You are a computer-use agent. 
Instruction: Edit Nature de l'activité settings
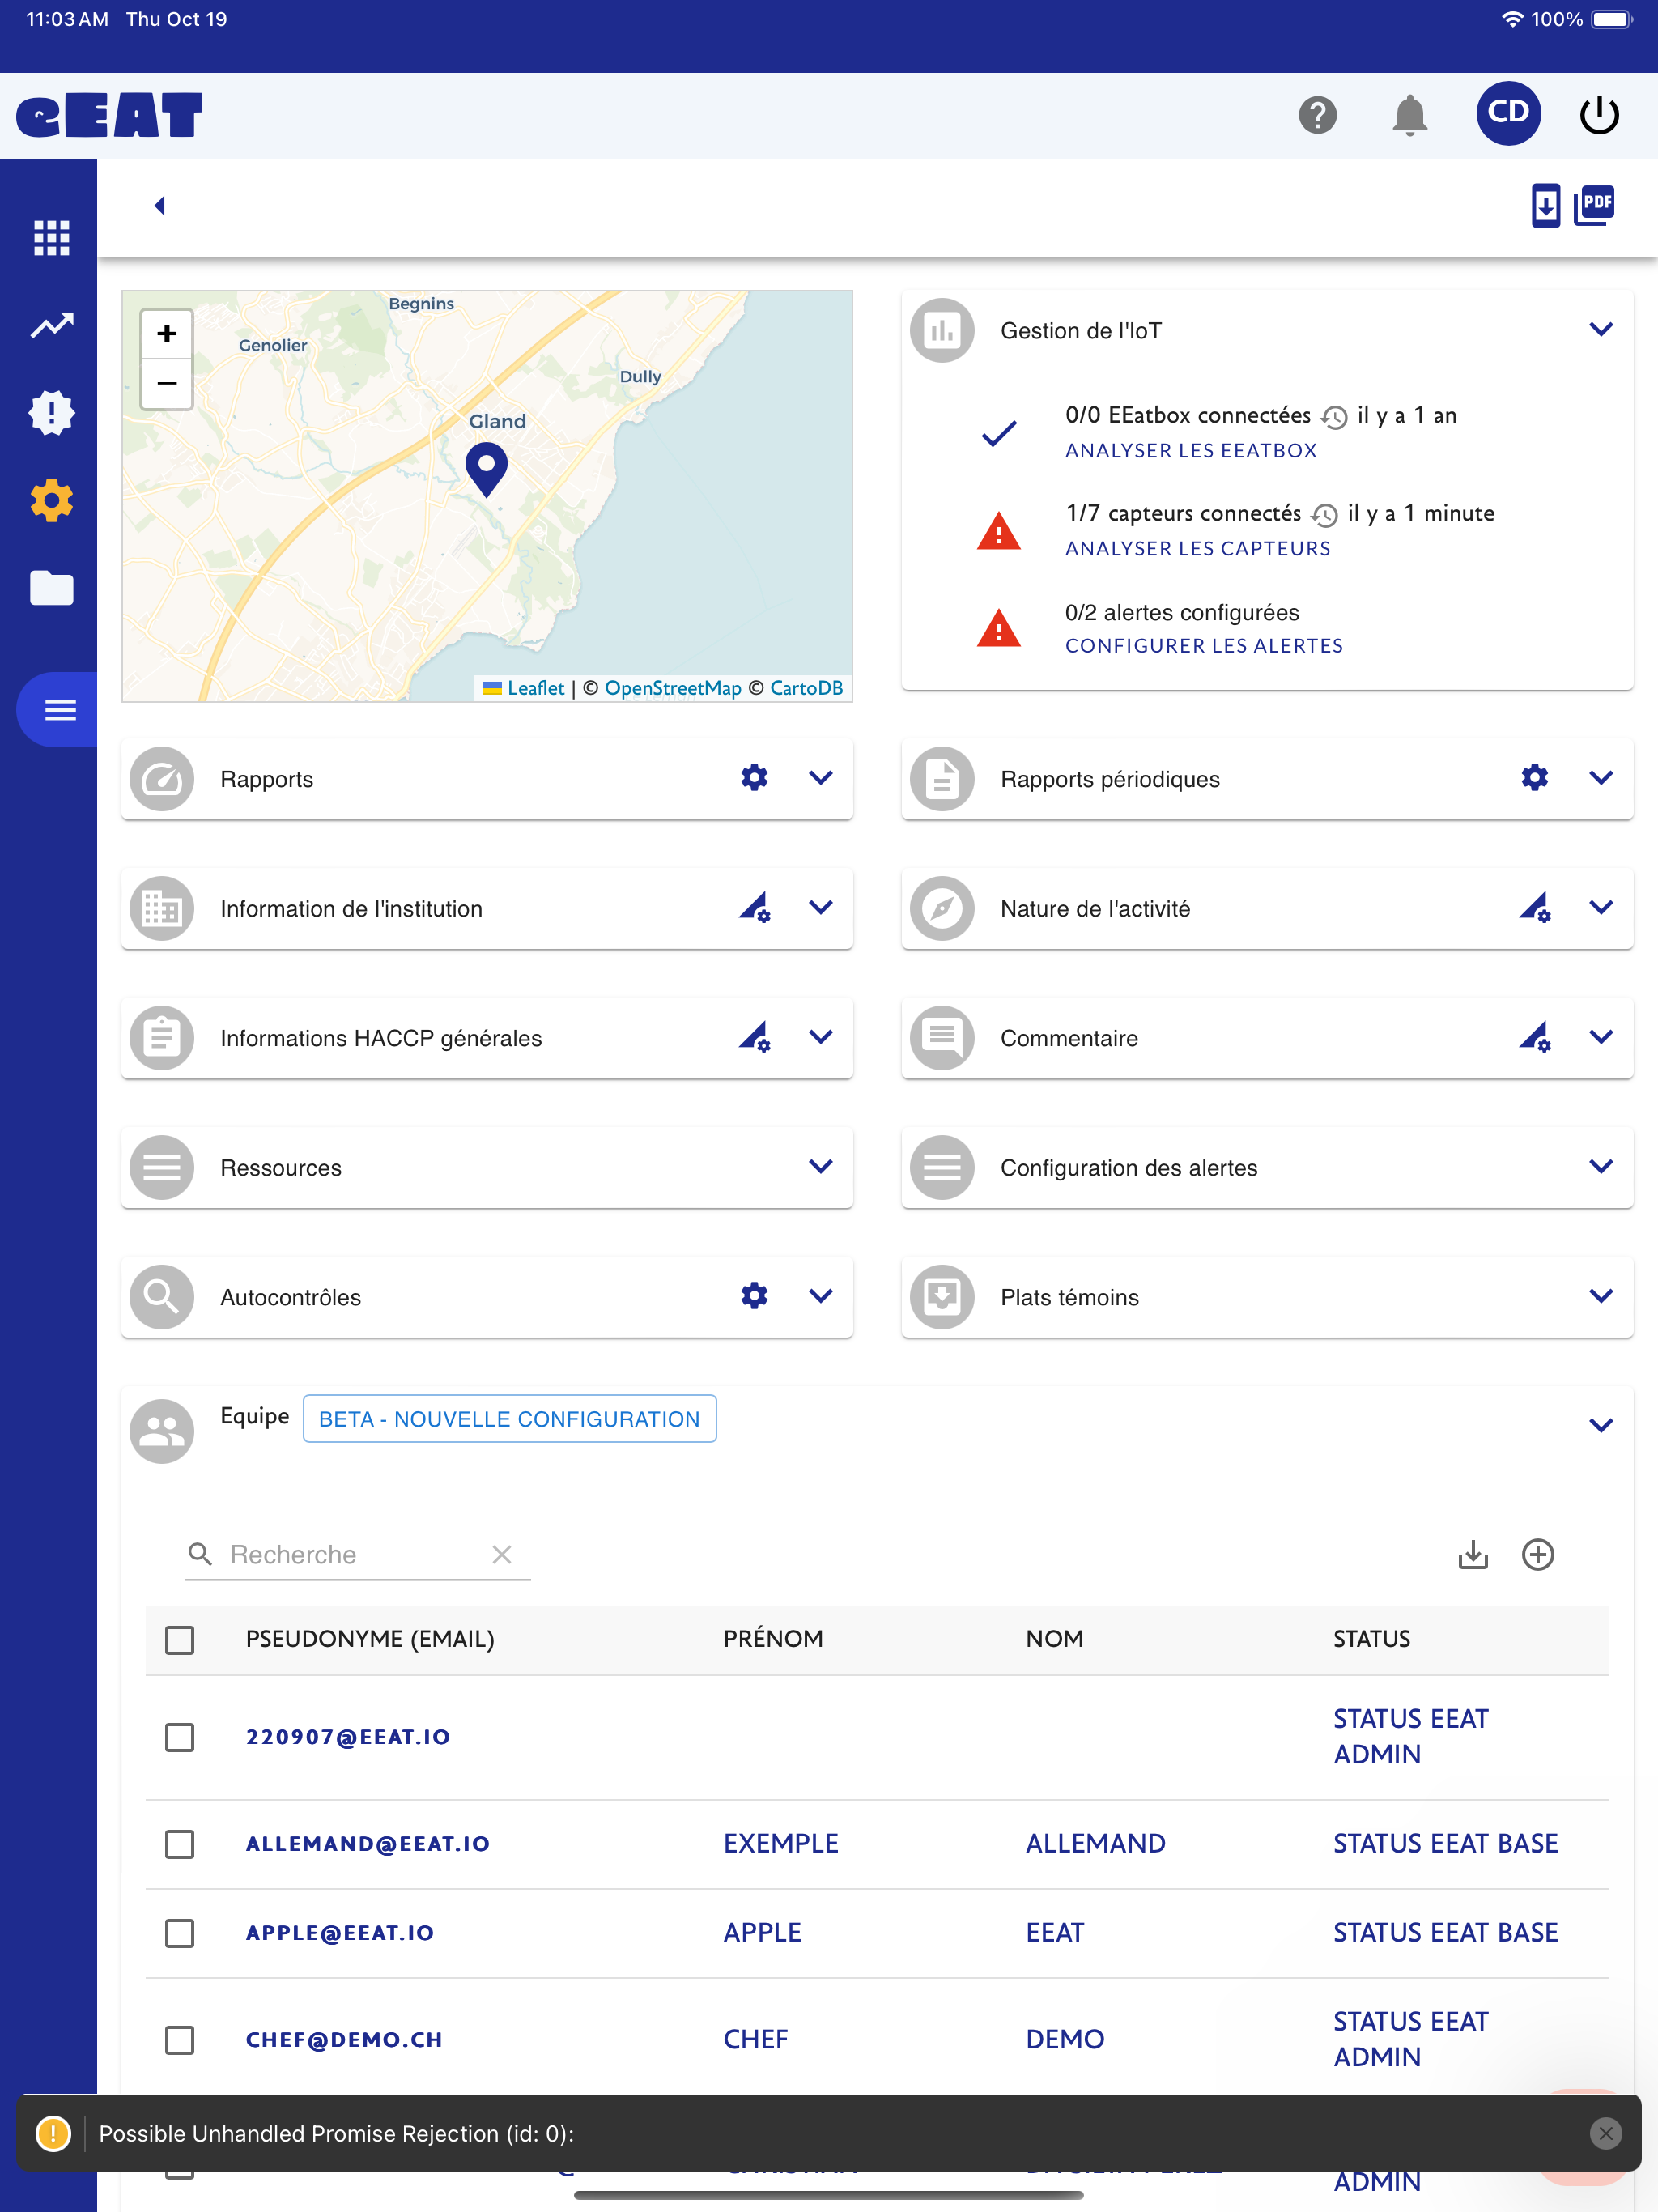[x=1534, y=907]
